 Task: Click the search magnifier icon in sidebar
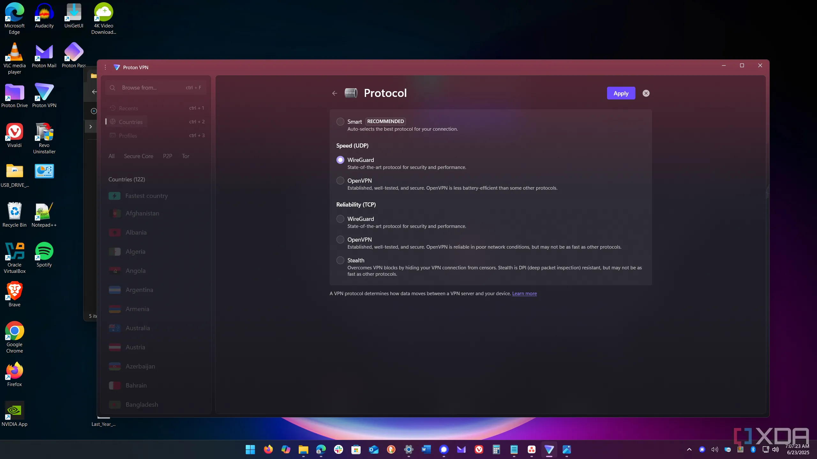[x=112, y=88]
